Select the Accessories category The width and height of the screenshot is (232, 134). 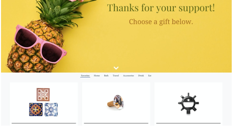click(128, 75)
